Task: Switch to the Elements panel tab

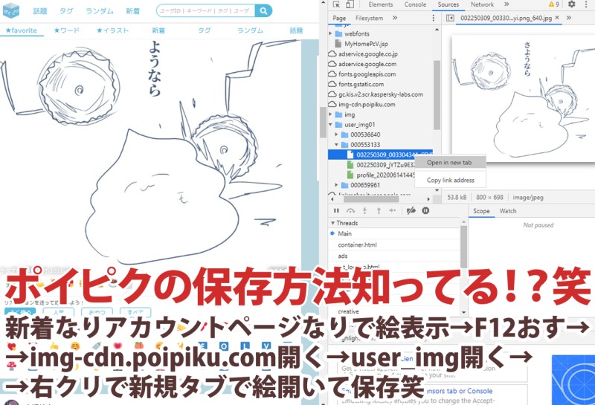Action: click(381, 4)
